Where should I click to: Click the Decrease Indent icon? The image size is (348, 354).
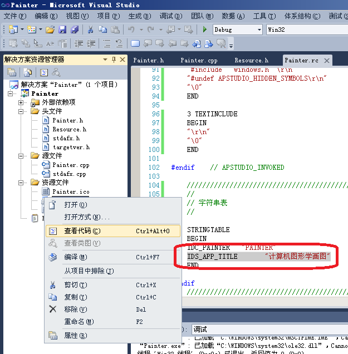[x=79, y=43]
